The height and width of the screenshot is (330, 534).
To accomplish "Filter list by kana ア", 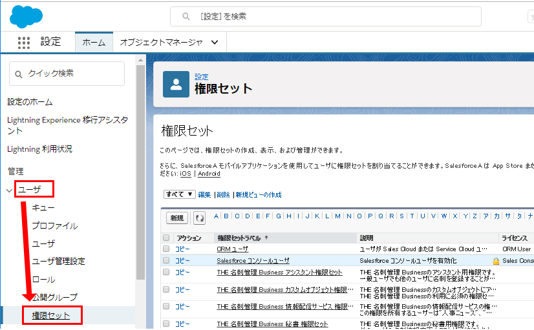I will click(x=486, y=216).
